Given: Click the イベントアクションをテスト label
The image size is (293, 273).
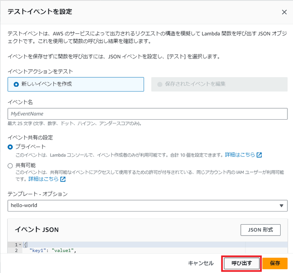Looking at the screenshot, I should click(40, 71).
